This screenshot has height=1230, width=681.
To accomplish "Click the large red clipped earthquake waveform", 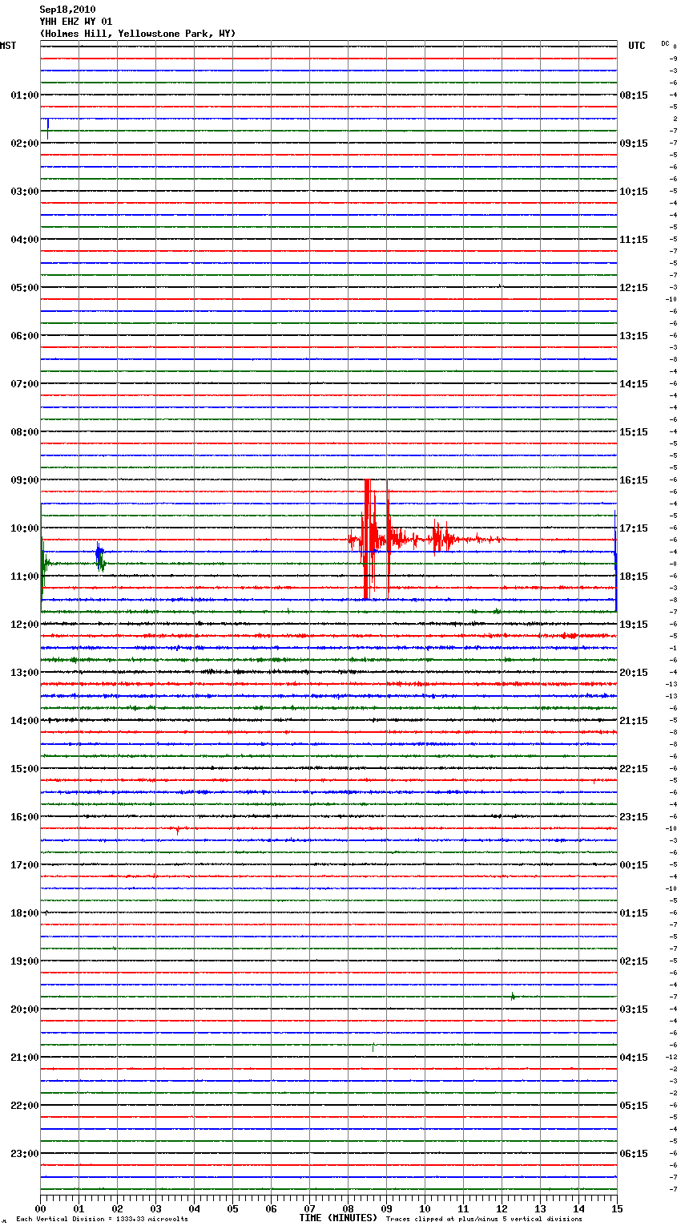I will pyautogui.click(x=369, y=540).
